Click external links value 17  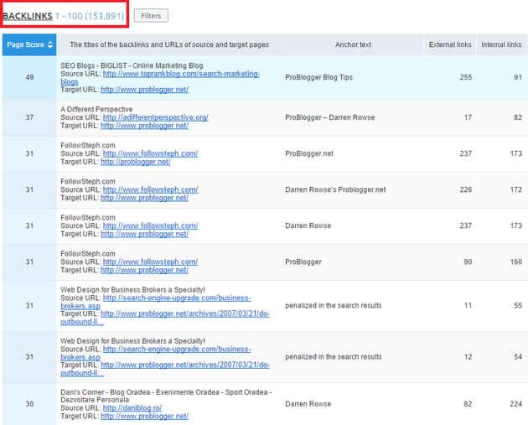click(468, 117)
